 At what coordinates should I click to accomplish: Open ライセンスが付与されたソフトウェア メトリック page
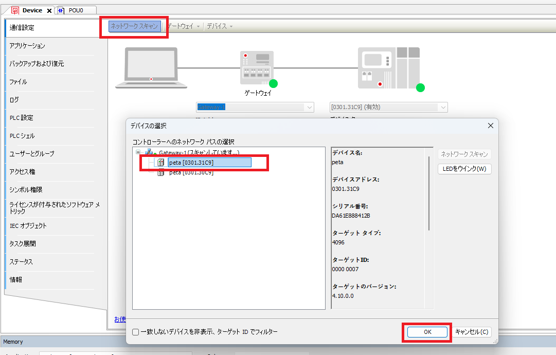pyautogui.click(x=54, y=208)
